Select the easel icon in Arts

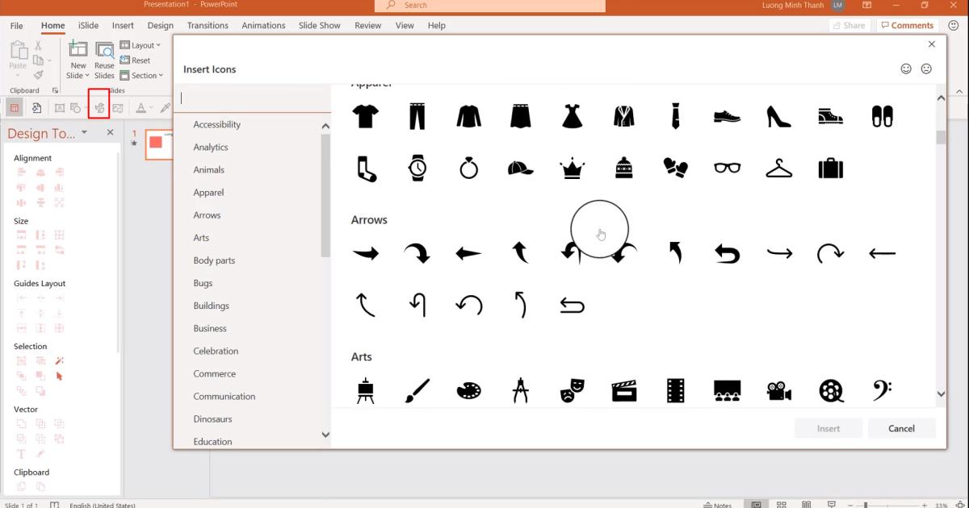[365, 389]
